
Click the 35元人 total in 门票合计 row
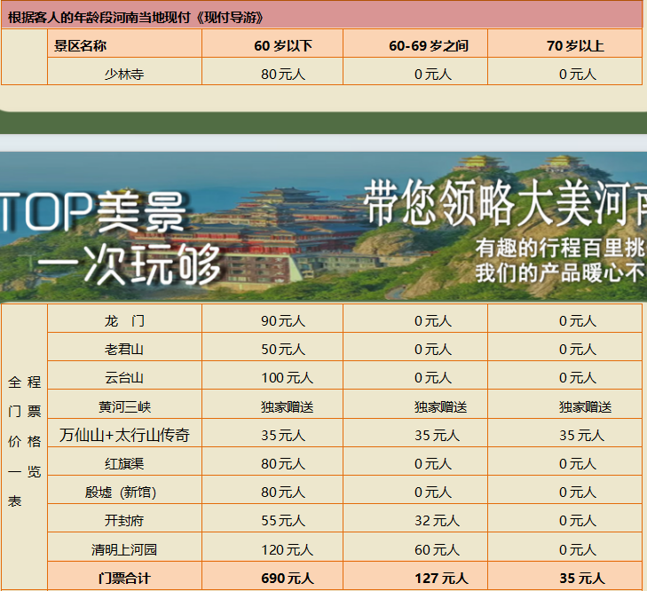tap(582, 578)
